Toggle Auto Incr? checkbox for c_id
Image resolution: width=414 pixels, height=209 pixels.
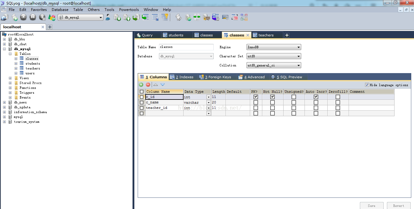click(x=316, y=97)
